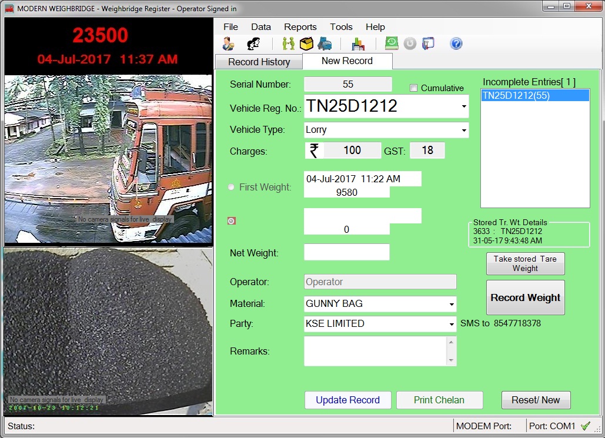Select the second weight radio button

click(231, 221)
